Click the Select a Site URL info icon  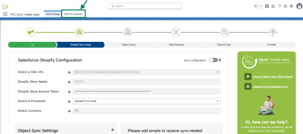coord(69,72)
